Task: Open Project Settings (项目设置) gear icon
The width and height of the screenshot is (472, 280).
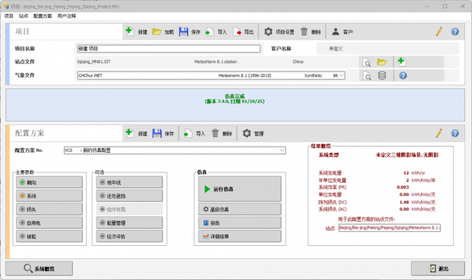Action: coord(268,31)
